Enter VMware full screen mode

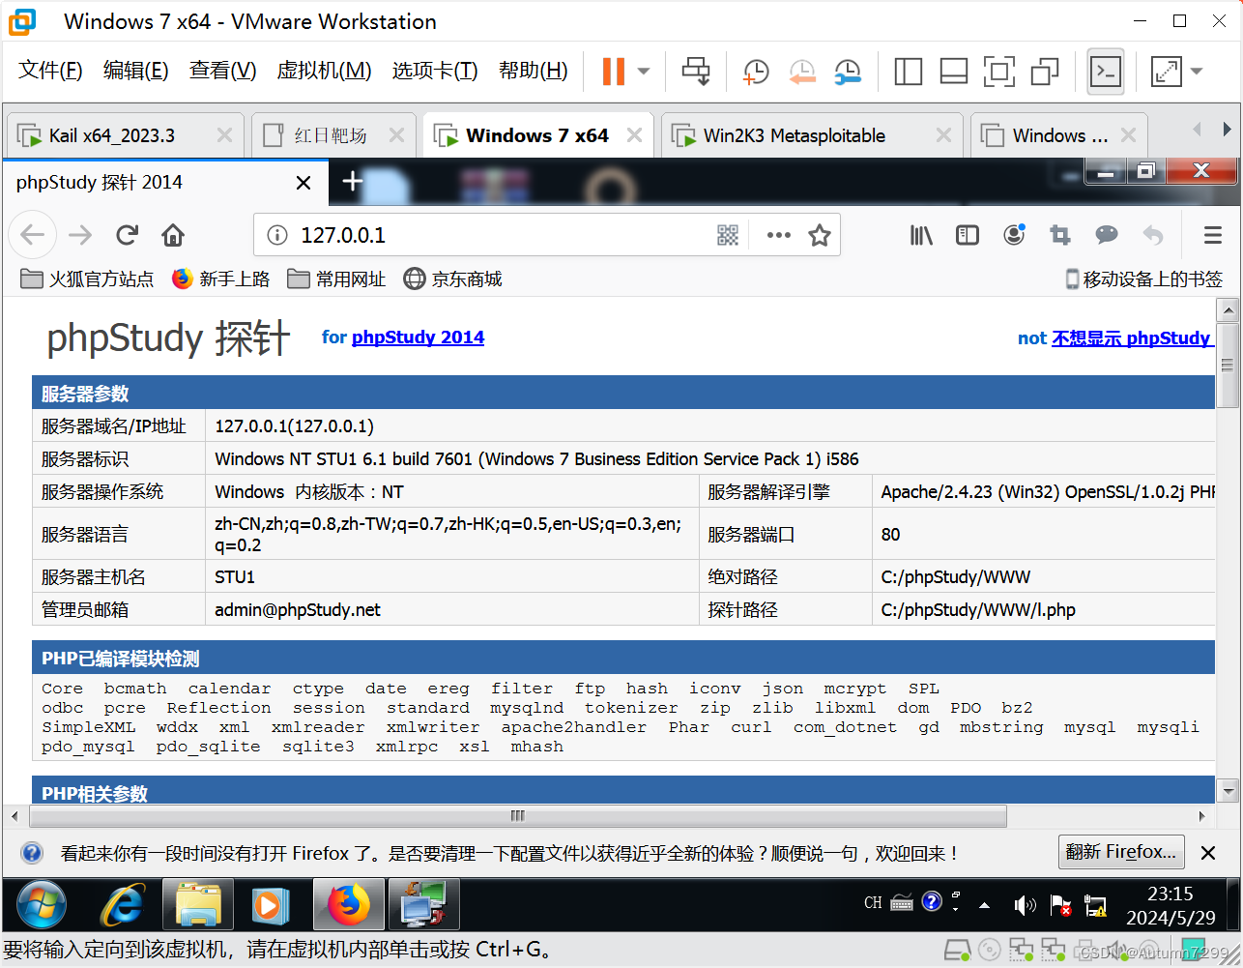(999, 71)
